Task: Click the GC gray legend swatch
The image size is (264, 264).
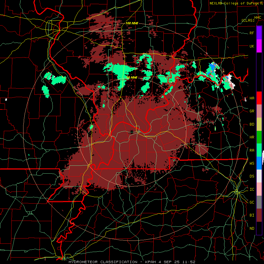Action: 259,202
